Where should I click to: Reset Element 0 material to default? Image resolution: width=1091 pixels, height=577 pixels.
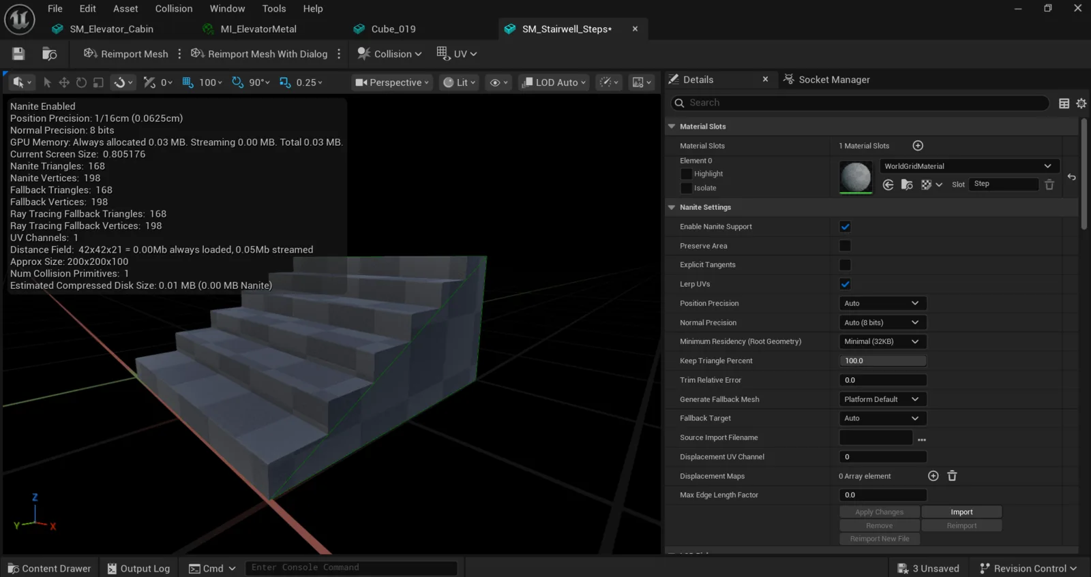click(x=1072, y=177)
